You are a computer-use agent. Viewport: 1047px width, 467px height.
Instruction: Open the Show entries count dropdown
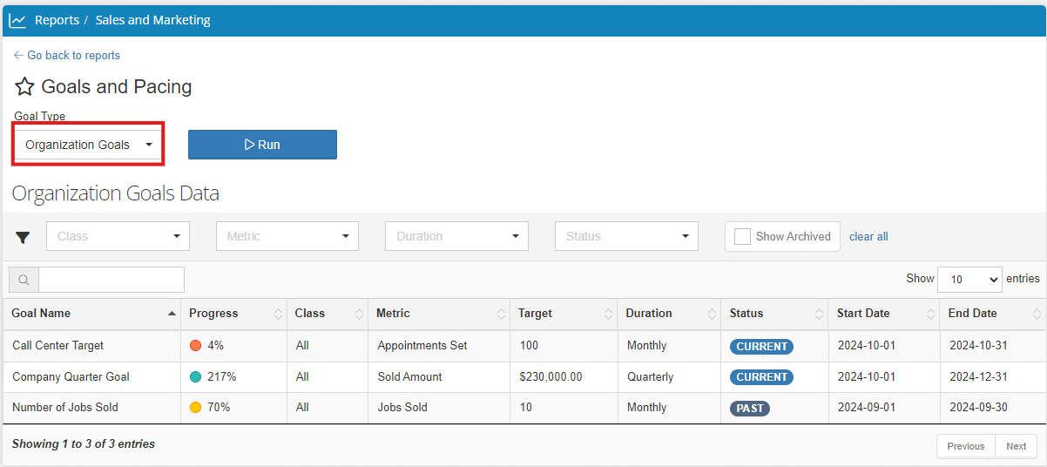969,279
